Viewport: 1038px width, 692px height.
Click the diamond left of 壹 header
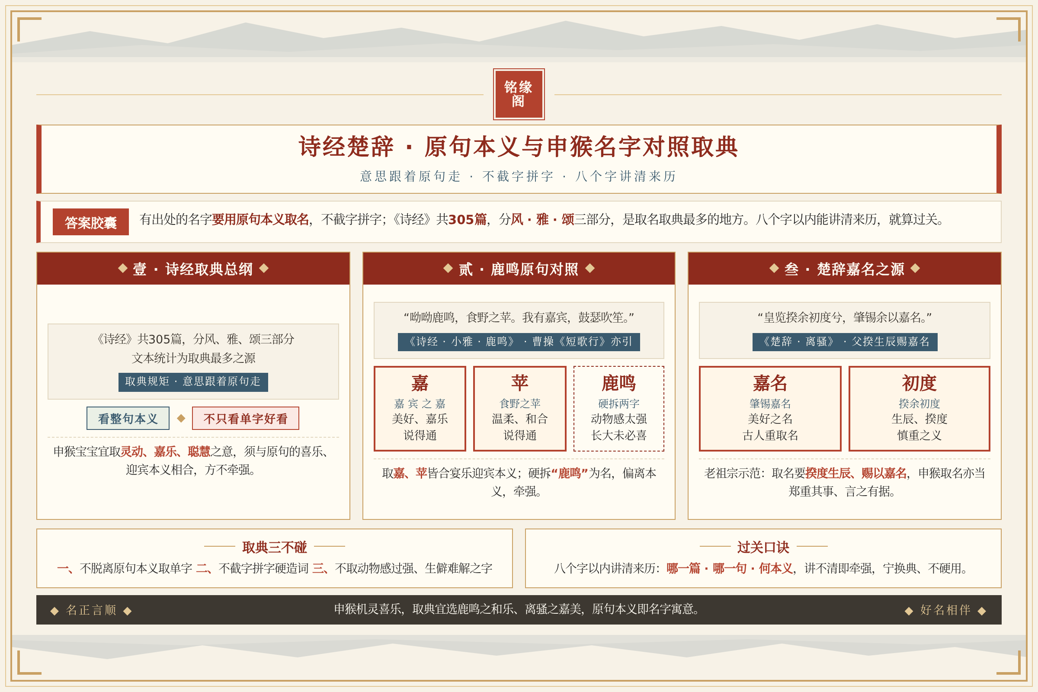point(123,268)
